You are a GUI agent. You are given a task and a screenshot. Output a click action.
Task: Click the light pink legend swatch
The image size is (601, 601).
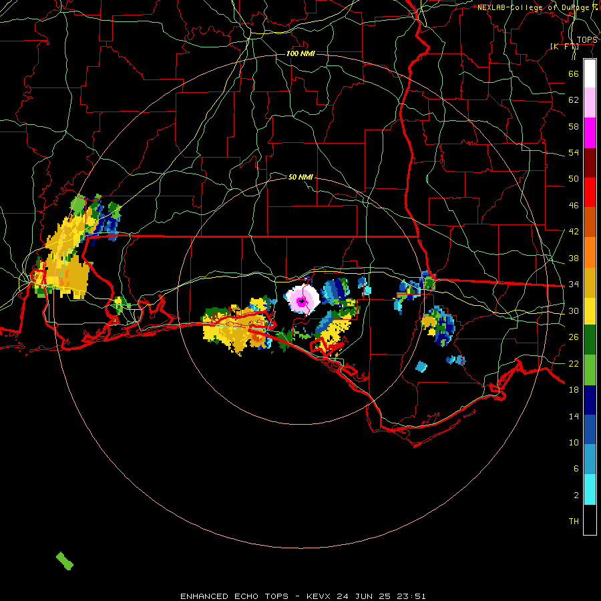click(590, 102)
